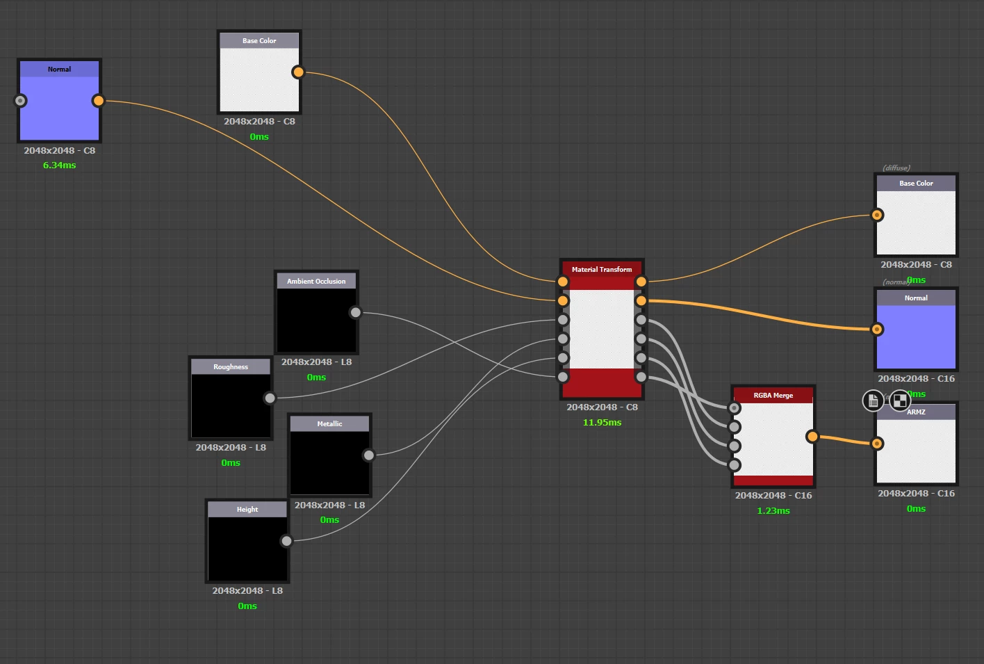
Task: Select the purple Normal output node thumbnail
Action: click(916, 337)
